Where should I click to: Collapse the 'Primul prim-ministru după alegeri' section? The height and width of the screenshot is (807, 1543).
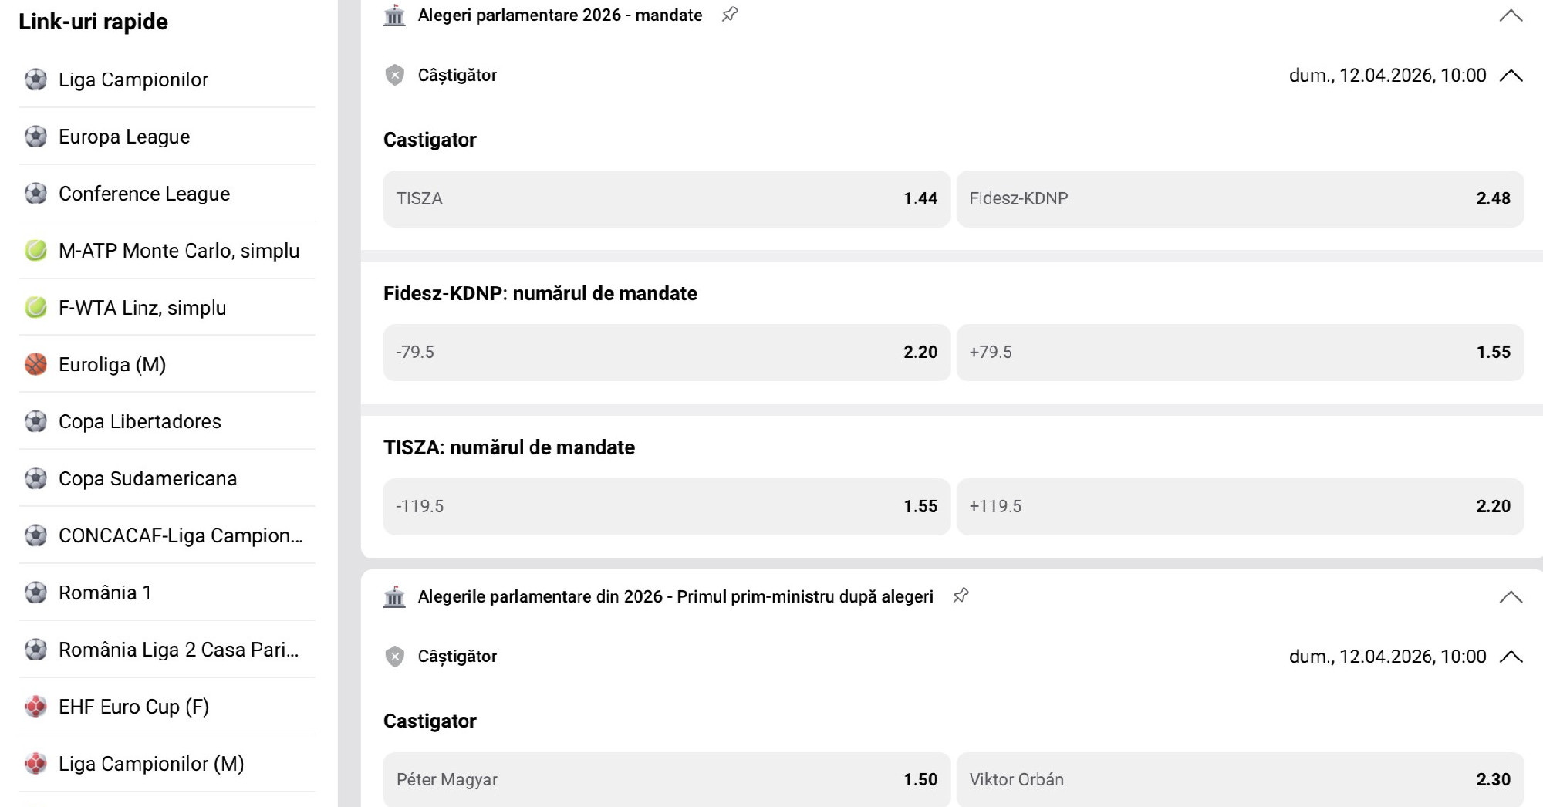(x=1510, y=597)
